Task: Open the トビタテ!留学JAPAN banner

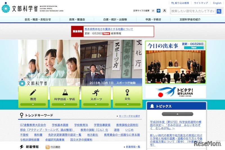Action: [x=175, y=92]
